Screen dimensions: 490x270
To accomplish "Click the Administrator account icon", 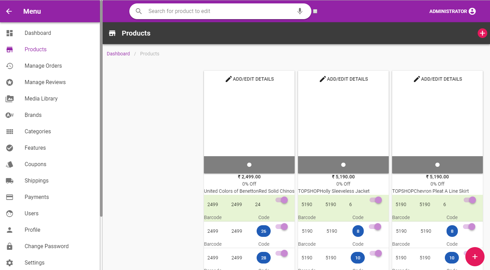I will tap(473, 11).
